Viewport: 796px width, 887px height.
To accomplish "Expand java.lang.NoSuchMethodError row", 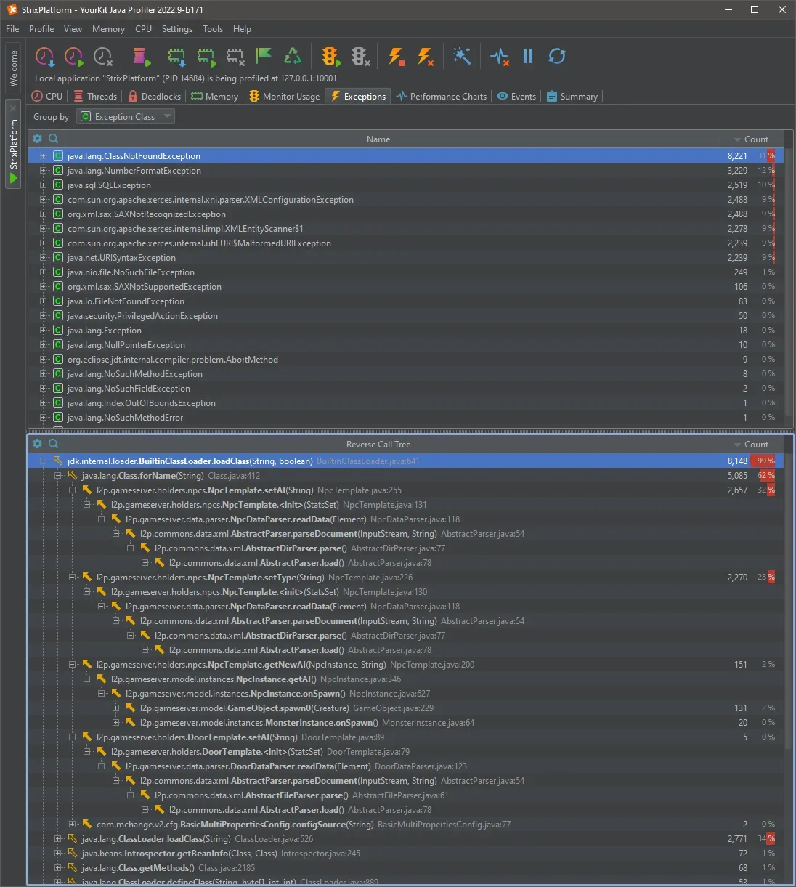I will [x=44, y=418].
